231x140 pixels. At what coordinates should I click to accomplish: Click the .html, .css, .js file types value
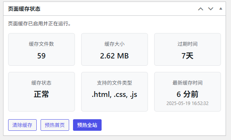[x=114, y=94]
